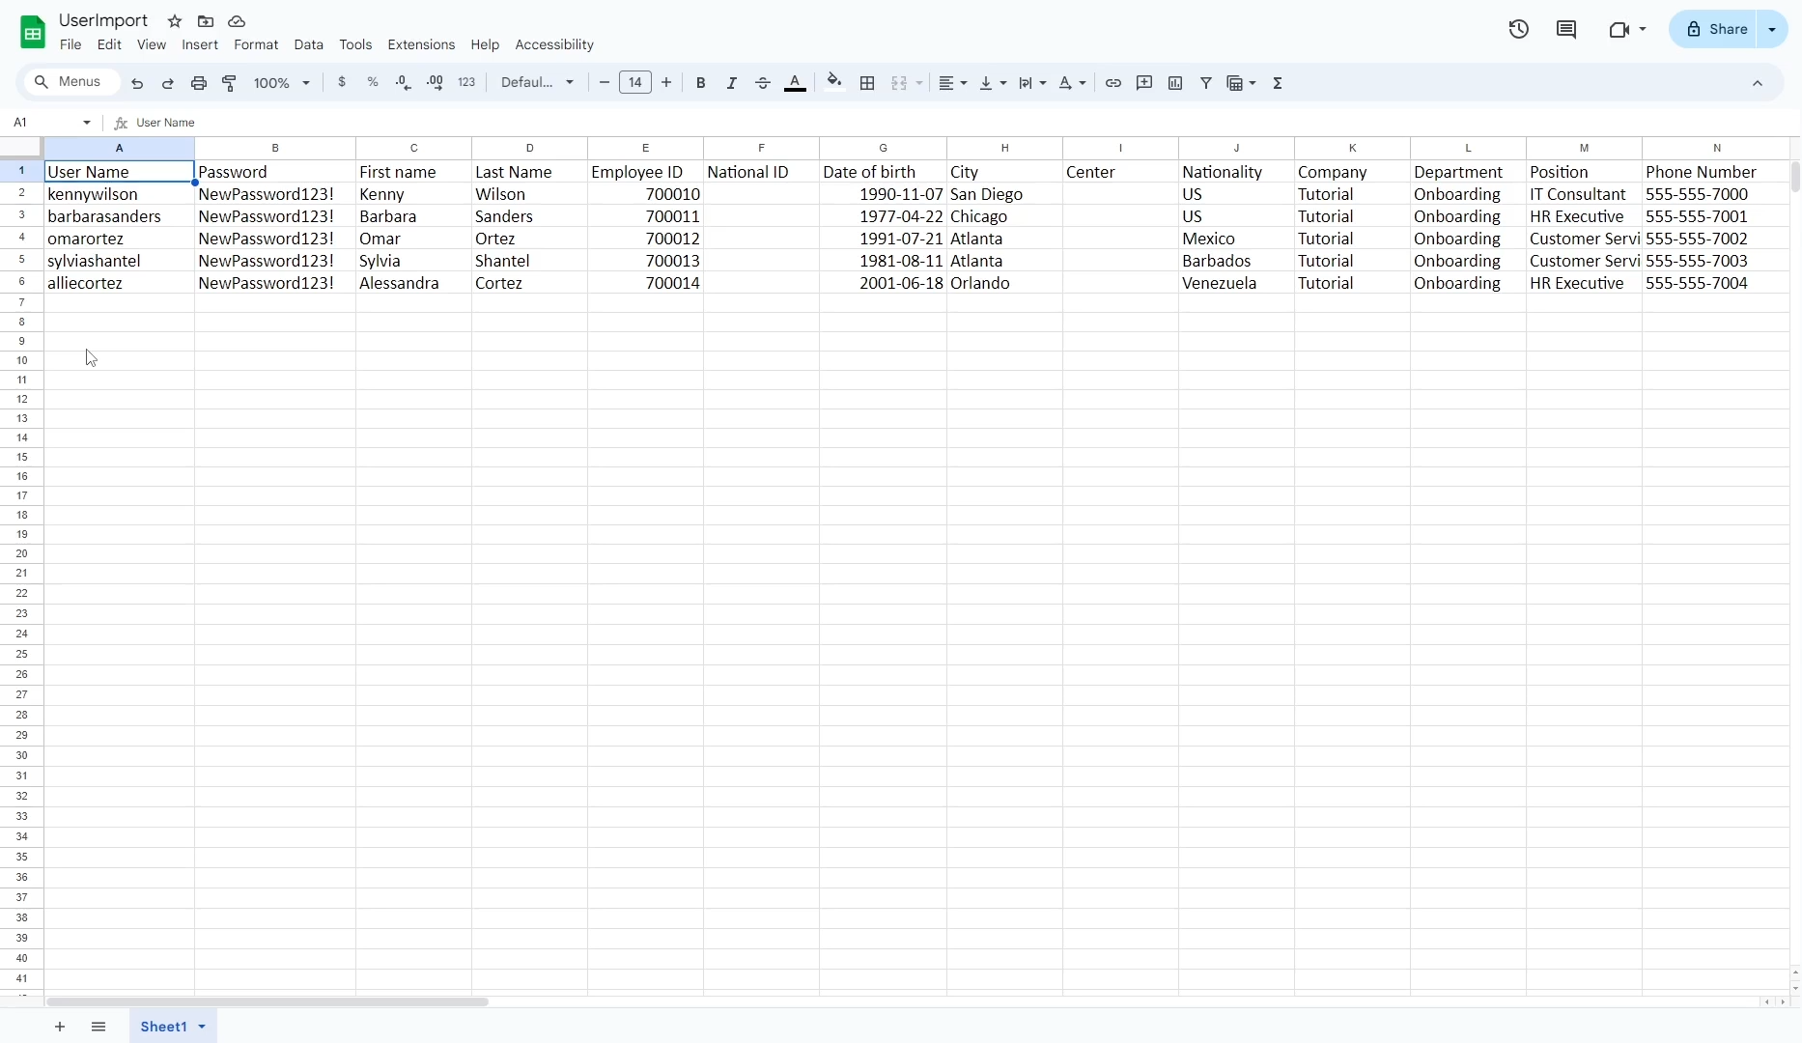Open version history clock icon
Viewport: 1802px width, 1043px height.
(1519, 30)
